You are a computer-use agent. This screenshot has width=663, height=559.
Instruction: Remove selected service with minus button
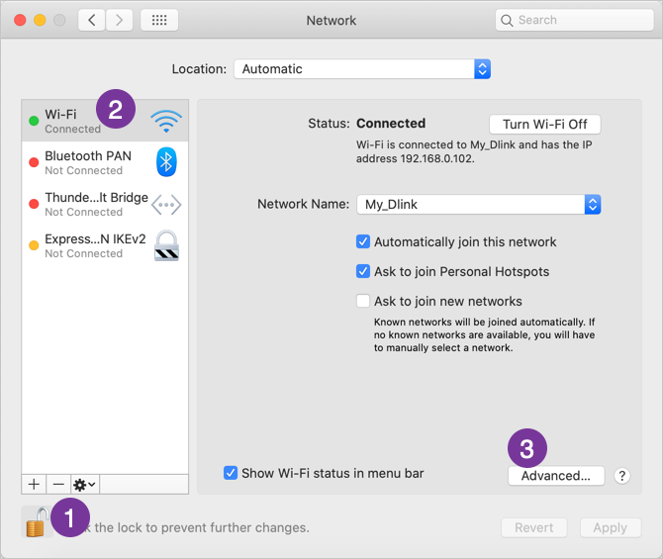58,484
